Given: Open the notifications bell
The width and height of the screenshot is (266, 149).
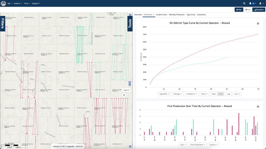Looking at the screenshot, I should pyautogui.click(x=250, y=3).
